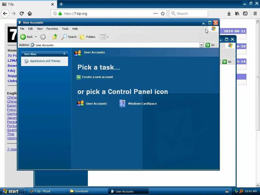Click the browser forward arrow
Image resolution: width=260 pixels, height=195 pixels.
(14, 13)
